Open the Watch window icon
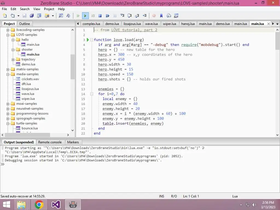280x210 pixels. (x=176, y=16)
